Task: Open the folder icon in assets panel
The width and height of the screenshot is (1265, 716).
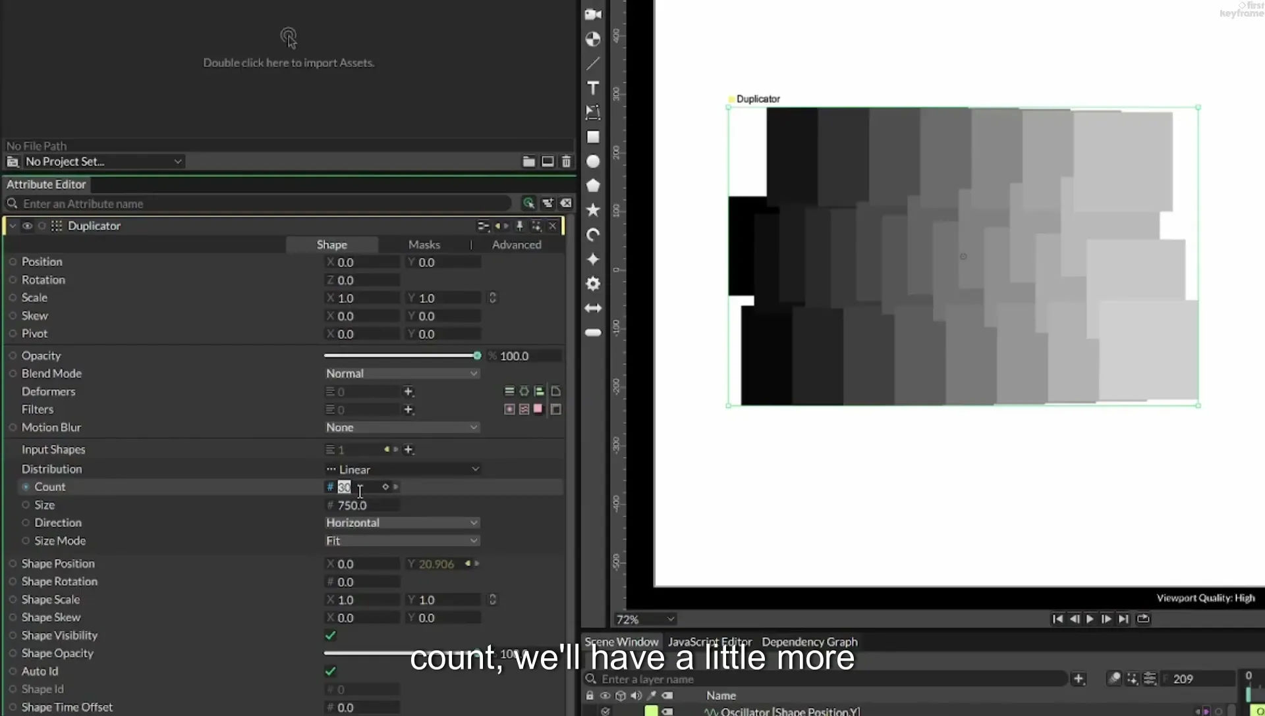Action: pos(528,161)
